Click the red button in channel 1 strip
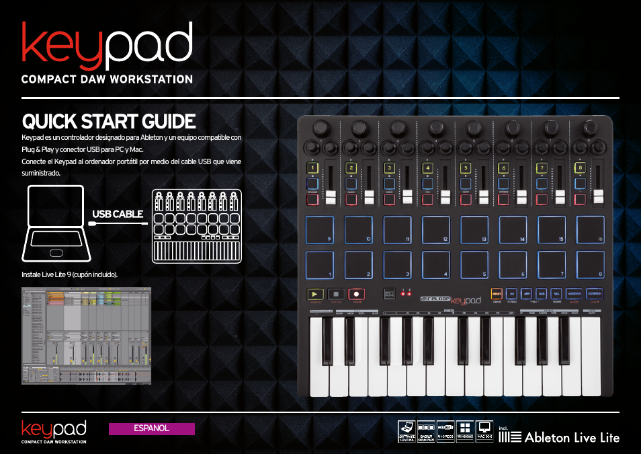Viewport: 641px width, 454px height. [312, 199]
